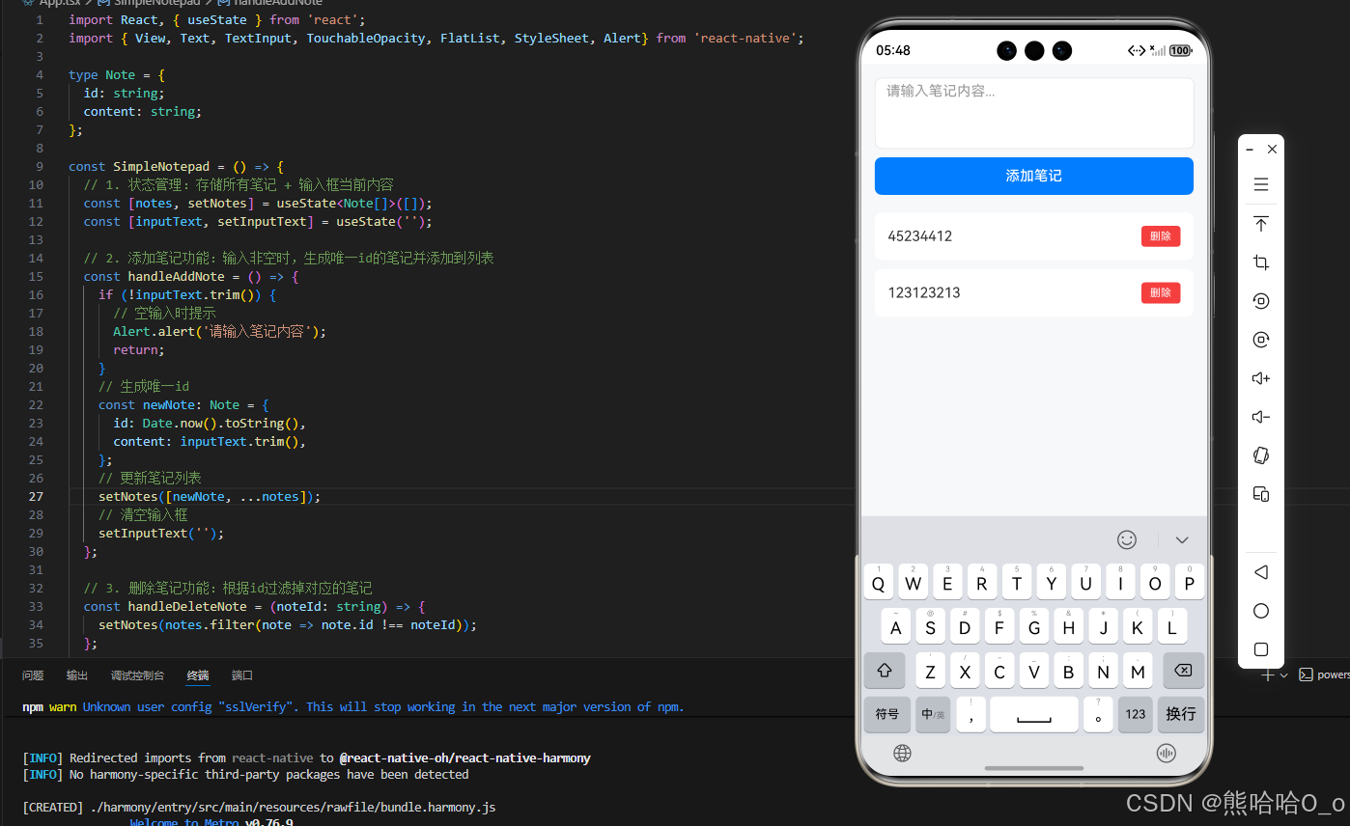
Task: Select the powershell terminal entry
Action: coord(1325,675)
